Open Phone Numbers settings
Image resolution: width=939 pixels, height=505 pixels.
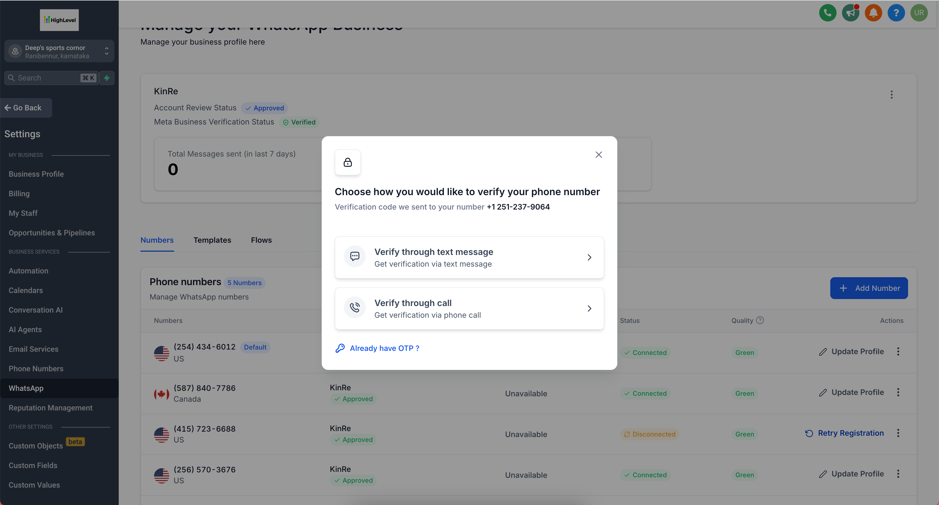click(36, 369)
